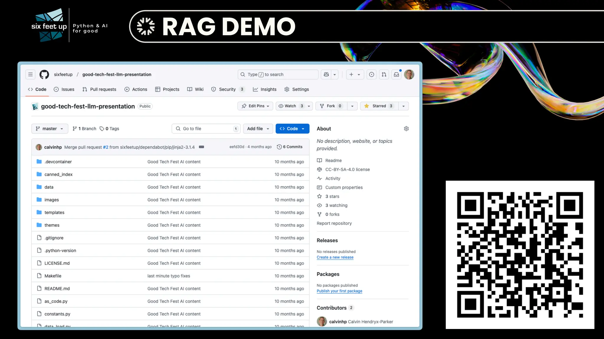
Task: Click the plus create-new button
Action: pyautogui.click(x=355, y=74)
